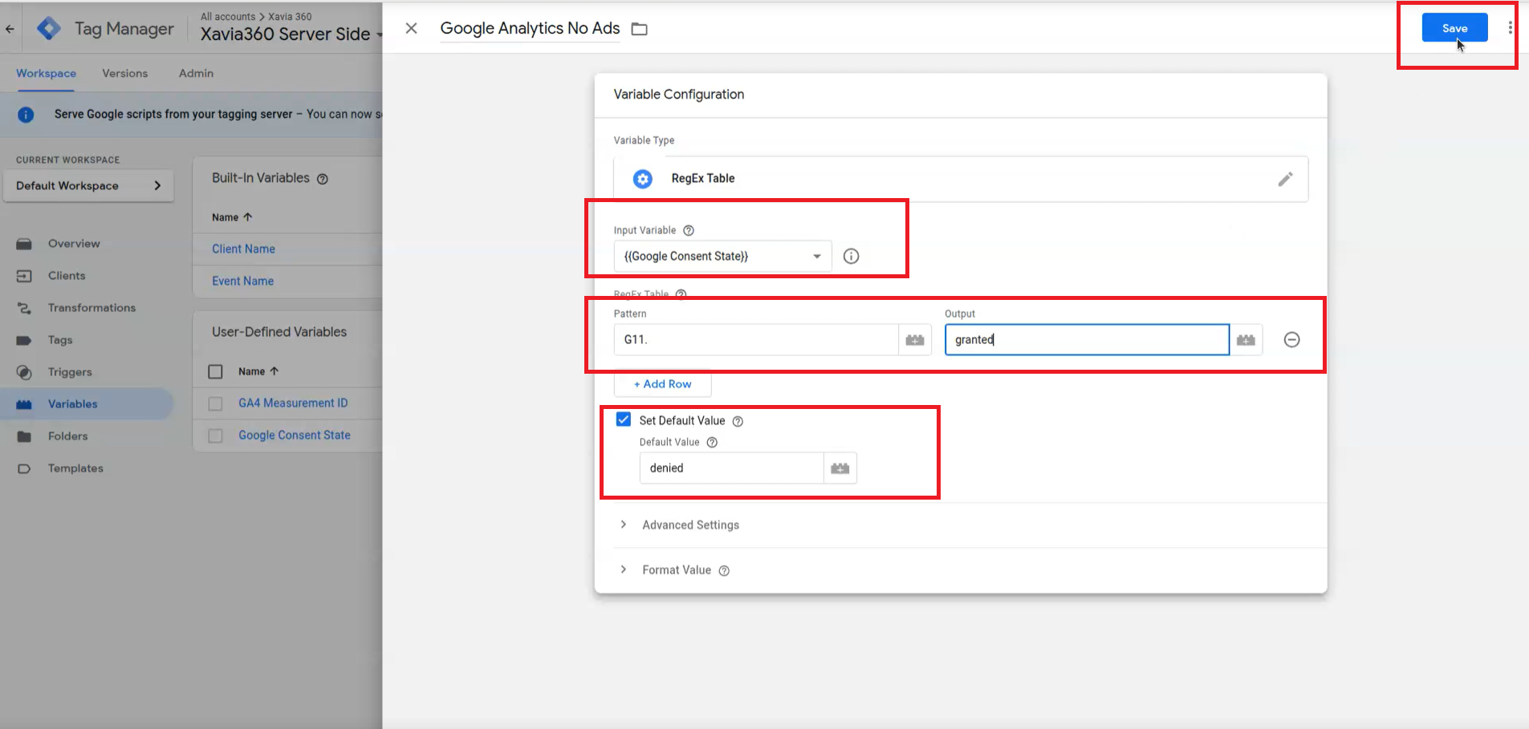Open the more actions kebab menu
This screenshot has width=1529, height=729.
pos(1510,28)
